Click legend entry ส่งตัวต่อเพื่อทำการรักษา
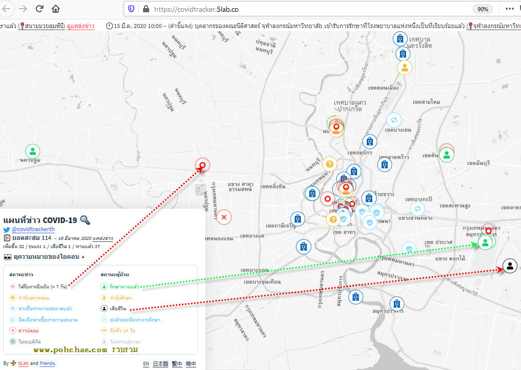Screen dimensions: 521x370 (x=131, y=320)
